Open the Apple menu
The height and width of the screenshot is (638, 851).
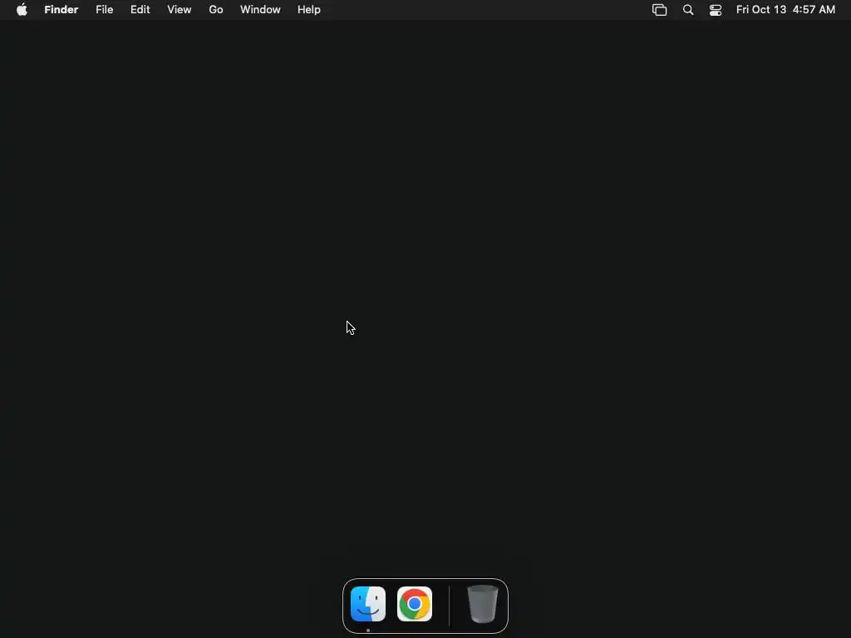coord(22,10)
